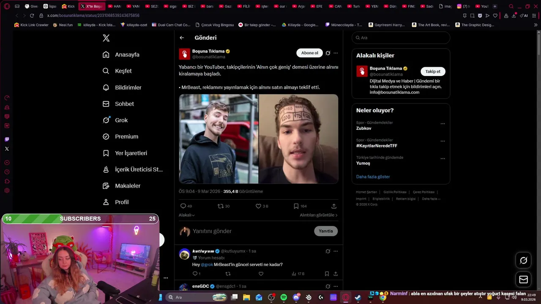
Task: Open File Explorer from the taskbar
Action: tap(246, 297)
